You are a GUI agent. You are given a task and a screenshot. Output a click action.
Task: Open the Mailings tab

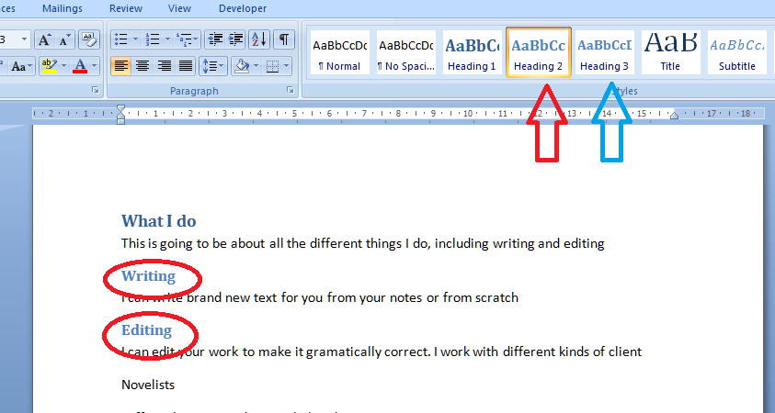(x=62, y=9)
